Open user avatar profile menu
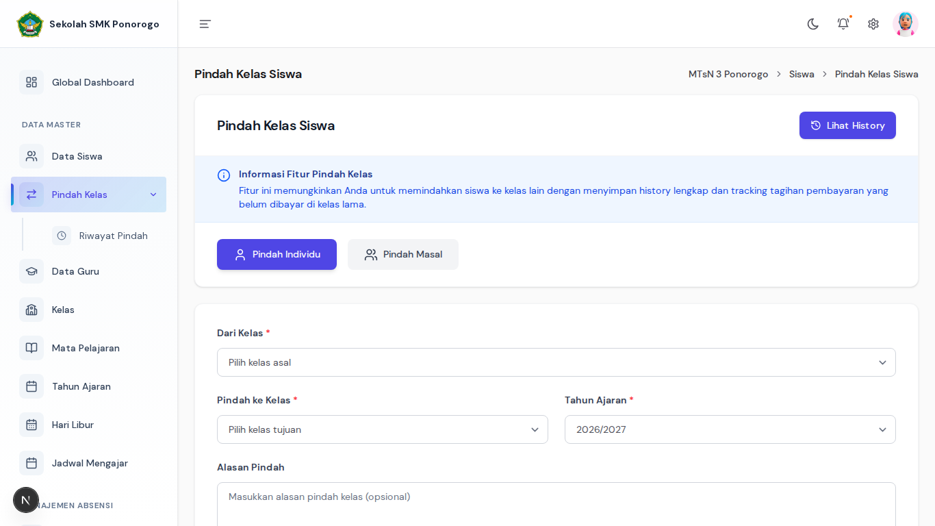This screenshot has width=935, height=526. 905,24
